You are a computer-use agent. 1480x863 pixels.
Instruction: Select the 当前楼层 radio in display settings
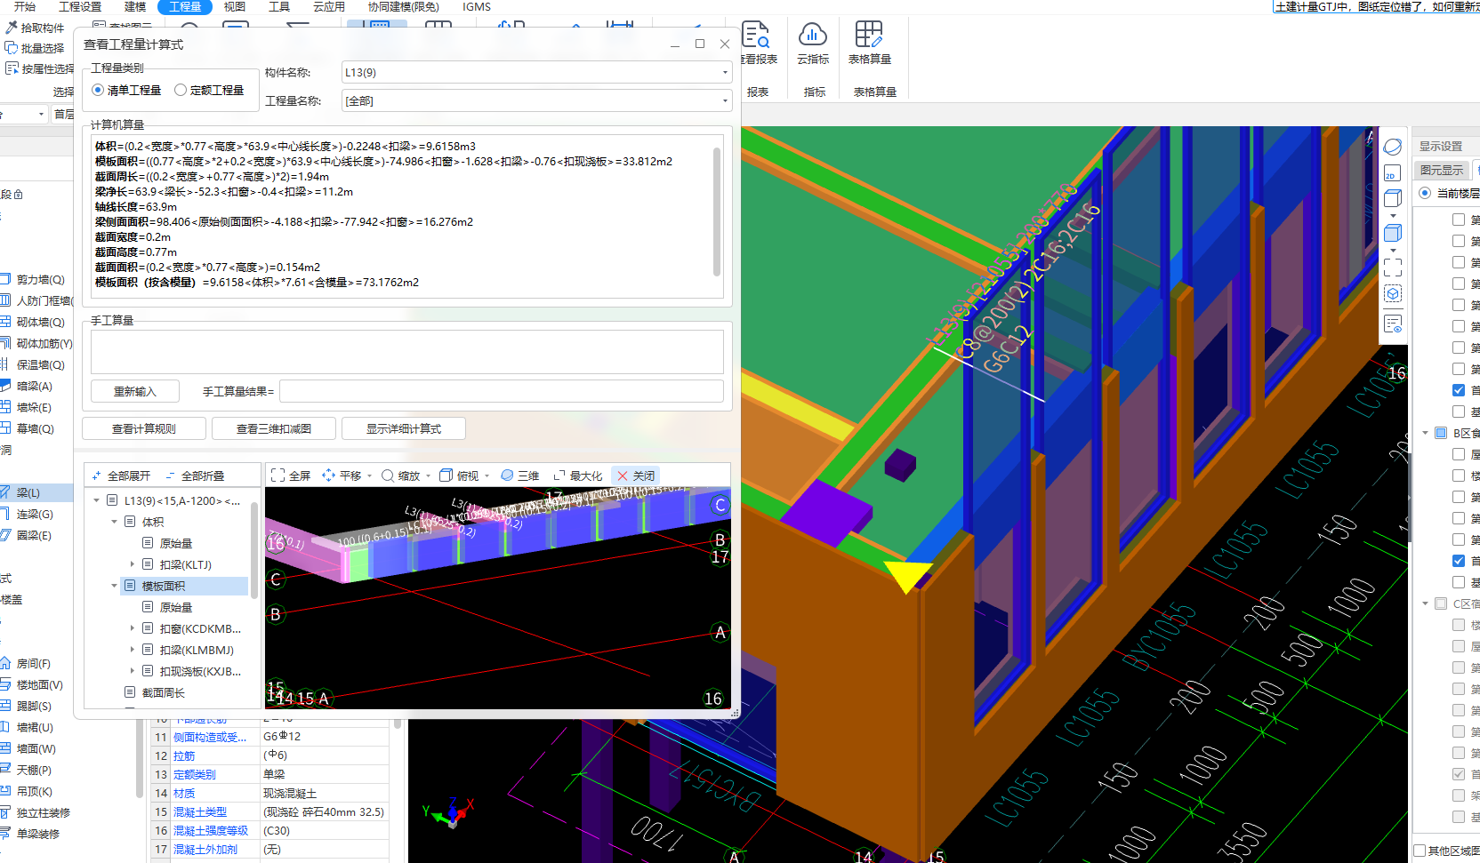pos(1425,193)
